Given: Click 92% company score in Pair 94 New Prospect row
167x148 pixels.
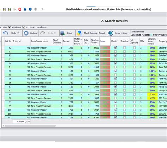Looking at the screenshot, I should 153,67.
